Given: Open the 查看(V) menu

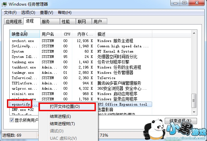Looking at the screenshot, I should (x=47, y=13).
